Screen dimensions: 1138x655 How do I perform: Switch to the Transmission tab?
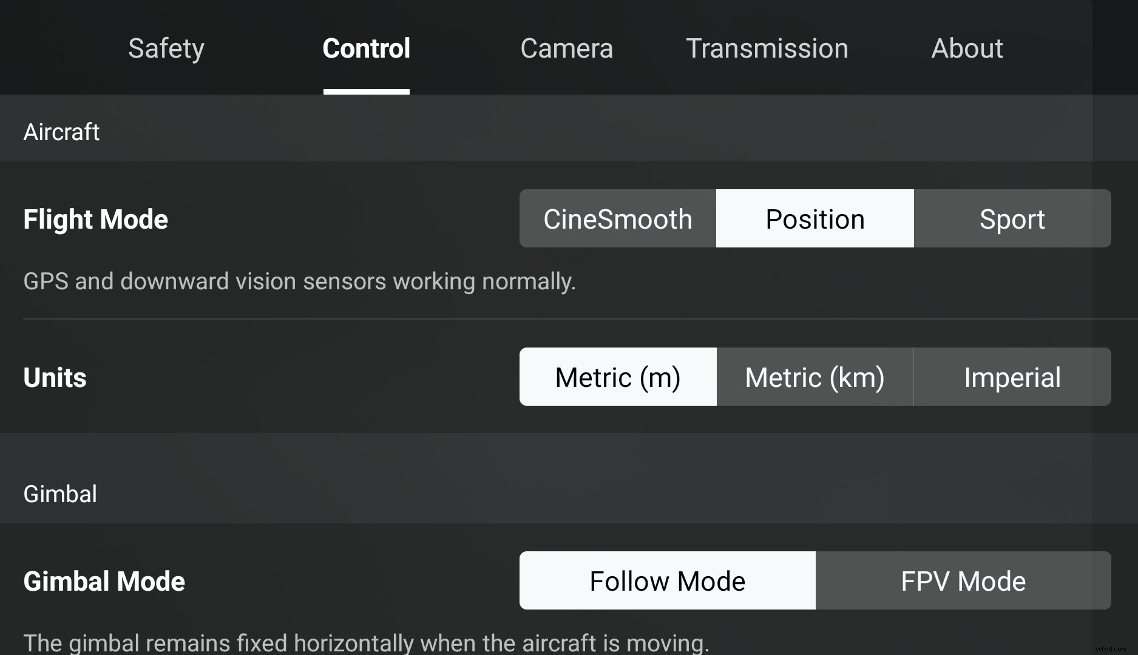[x=767, y=49]
